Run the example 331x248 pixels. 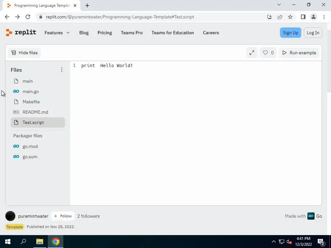(299, 53)
